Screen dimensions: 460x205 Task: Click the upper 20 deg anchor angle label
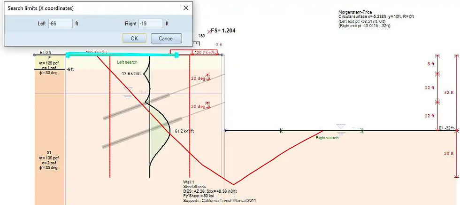tap(198, 79)
